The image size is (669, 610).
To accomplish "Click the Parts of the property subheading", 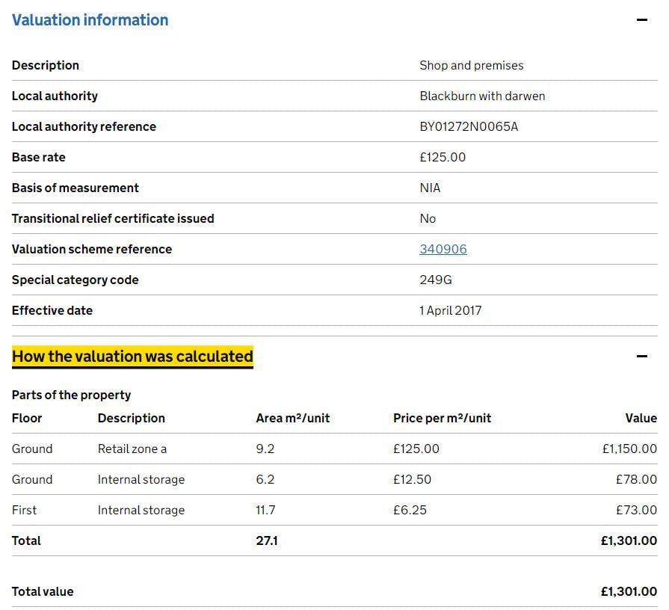I will point(71,395).
